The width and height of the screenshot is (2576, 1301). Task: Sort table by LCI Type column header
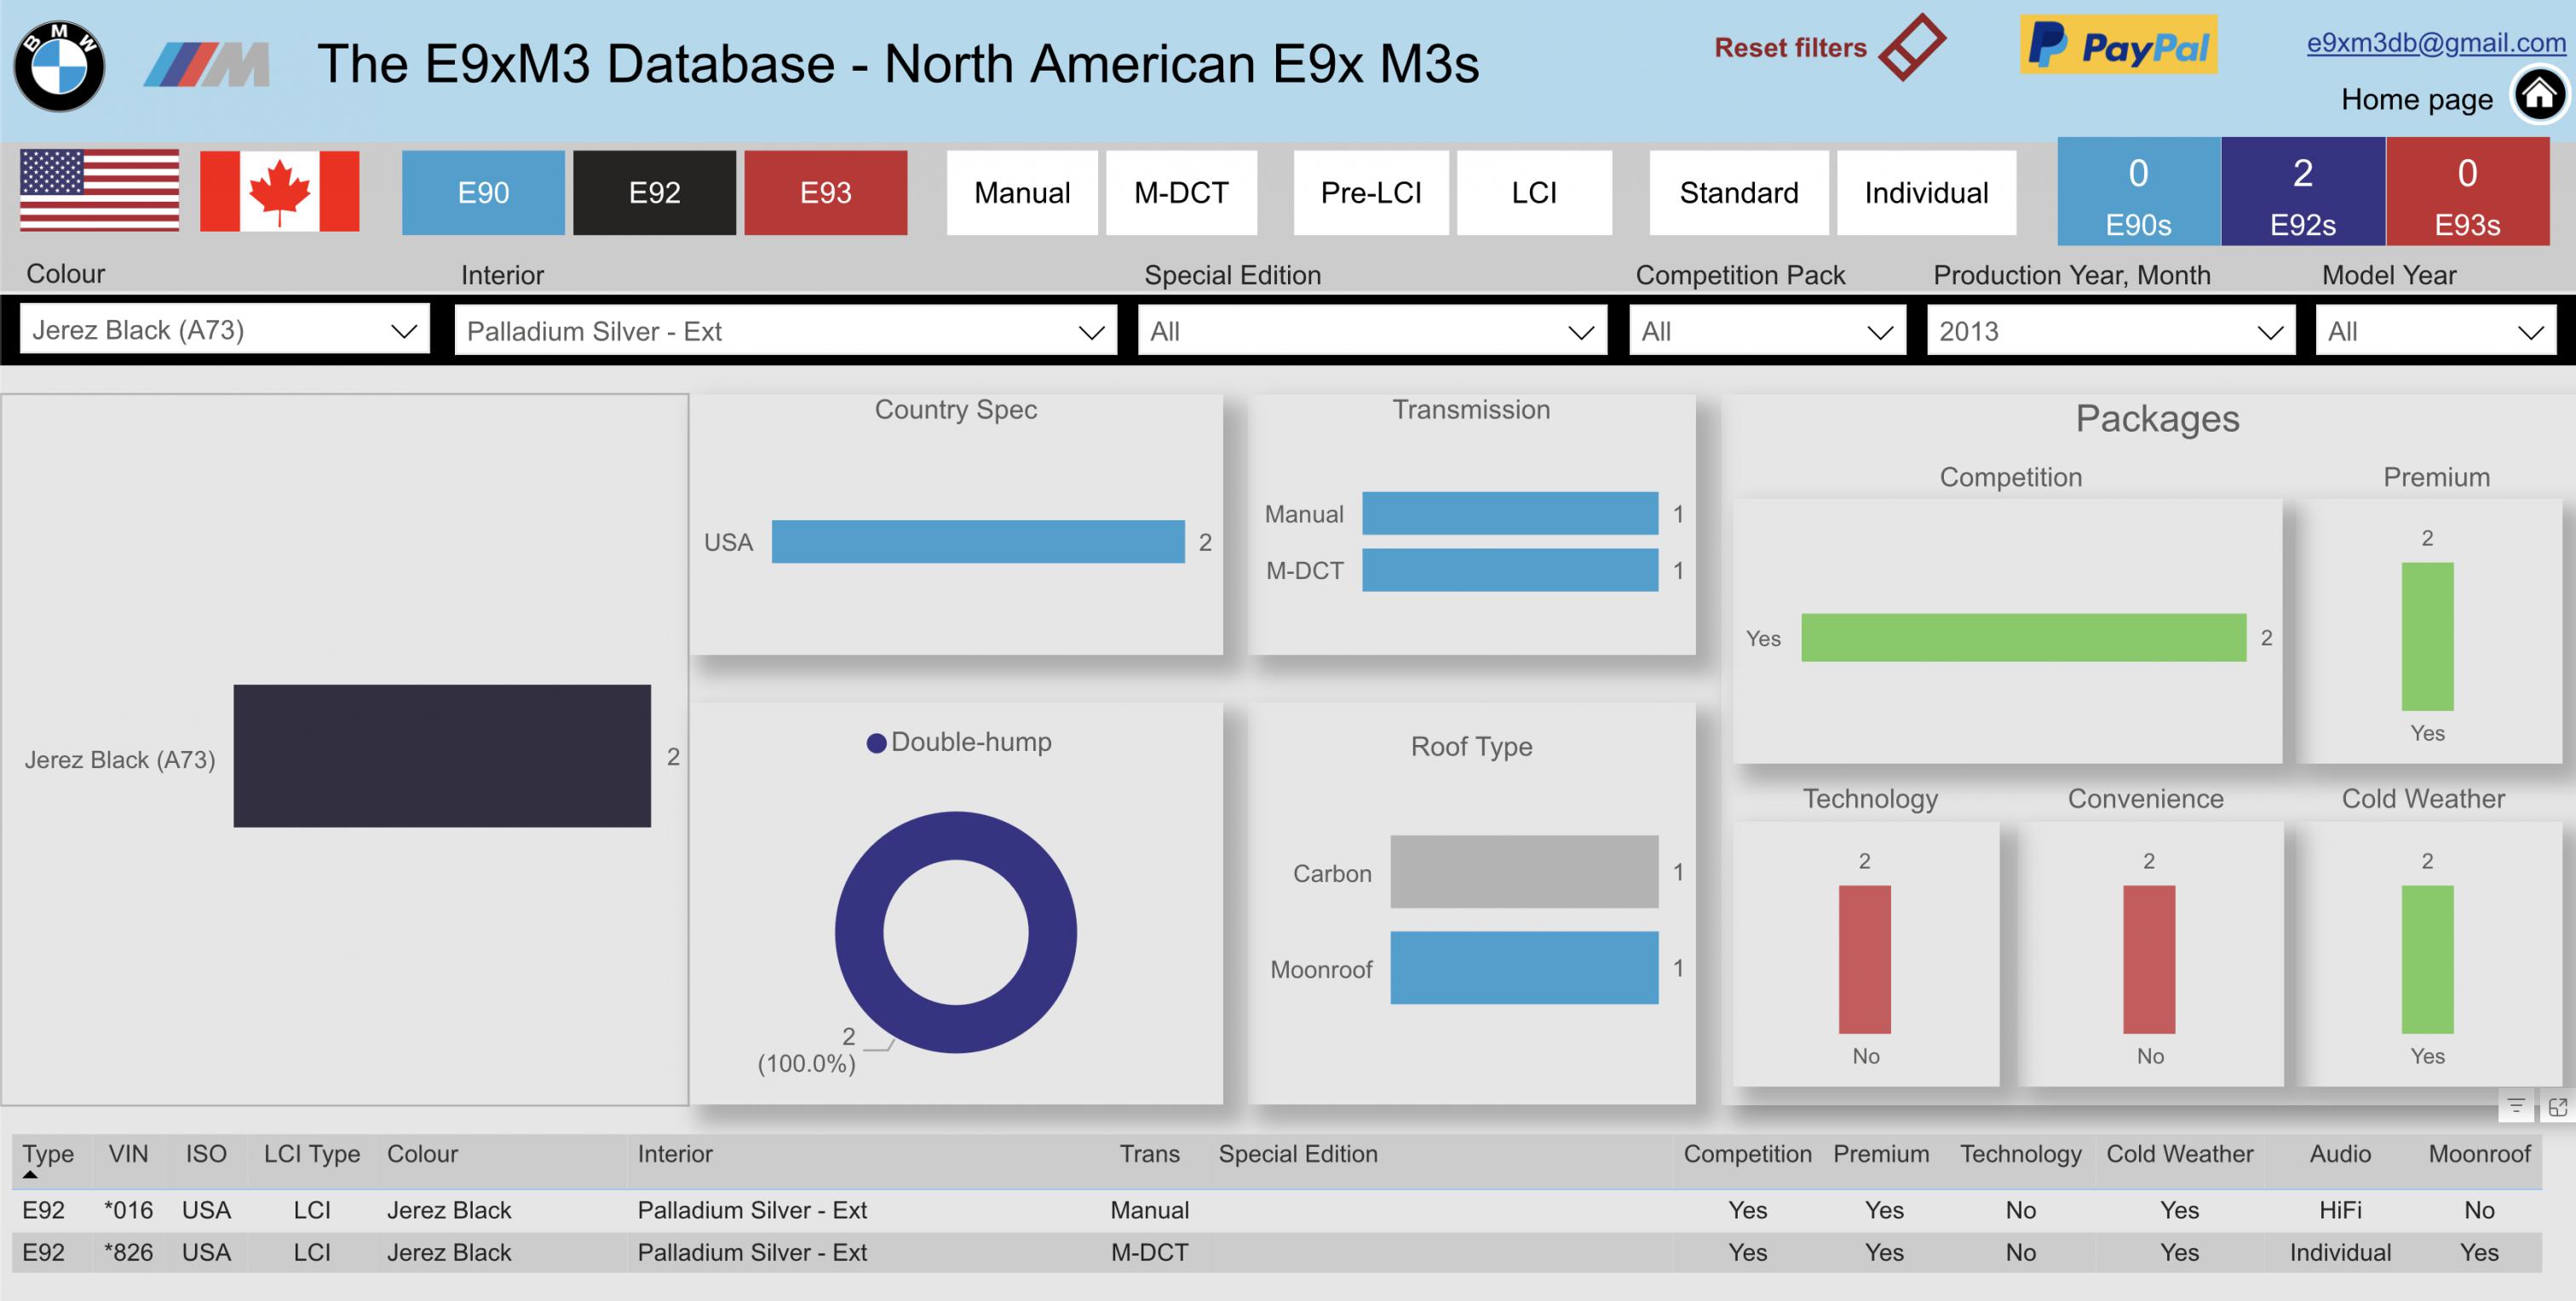pos(312,1154)
